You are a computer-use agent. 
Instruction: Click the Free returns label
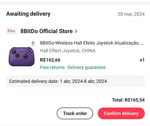(52, 67)
